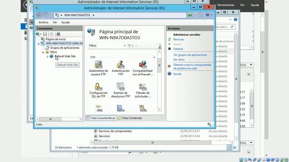The width and height of the screenshot is (289, 162).
Task: Click the save (floppy disk) icon in Conexiones toolbar
Action: 45,34
